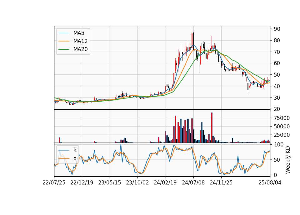Viewport: 300px width, 215px height.
Task: Click the 22/12/19 date tick label
Action: coord(82,183)
